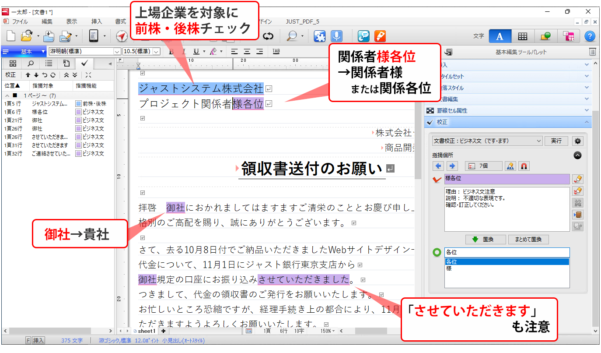Toggle bold formatting
Image resolution: width=601 pixels, height=353 pixels.
(171, 52)
